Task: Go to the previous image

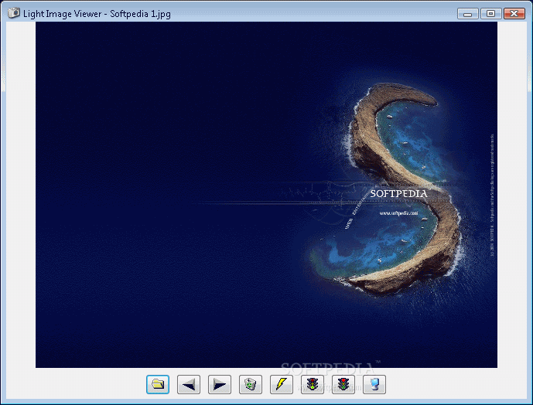Action: coord(189,384)
